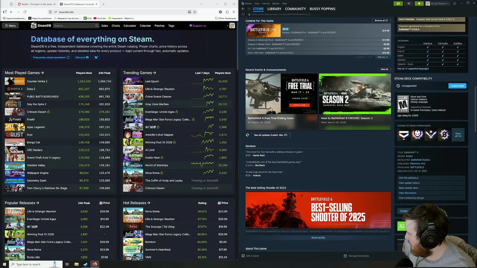Click refresh icon beside See all updates
The image size is (477, 268).
tap(247, 135)
